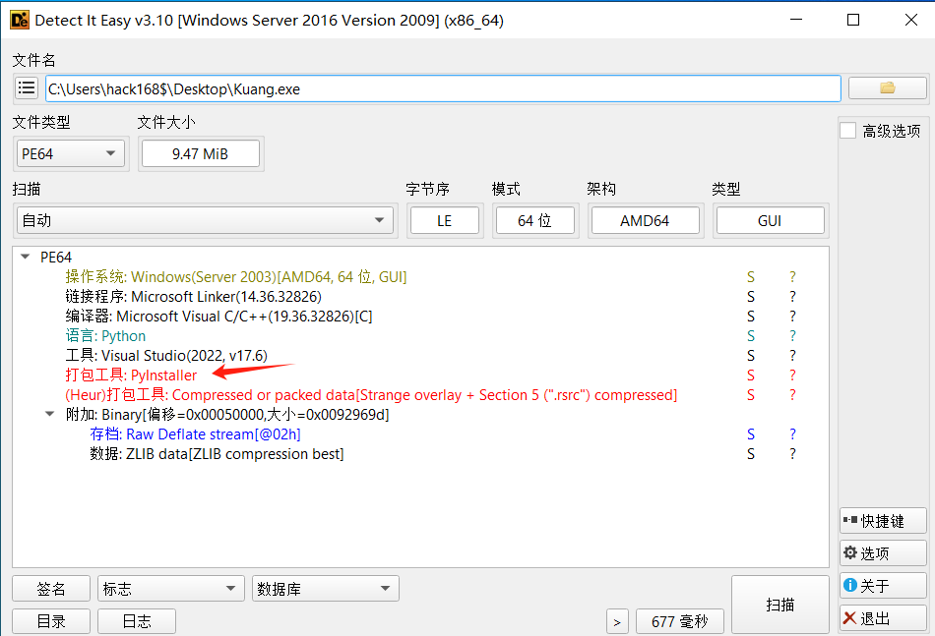Click the GUI type button
This screenshot has width=935, height=636.
click(770, 220)
